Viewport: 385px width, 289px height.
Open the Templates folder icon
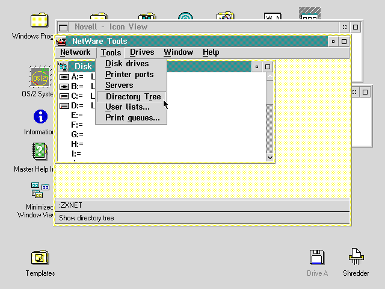pyautogui.click(x=40, y=257)
